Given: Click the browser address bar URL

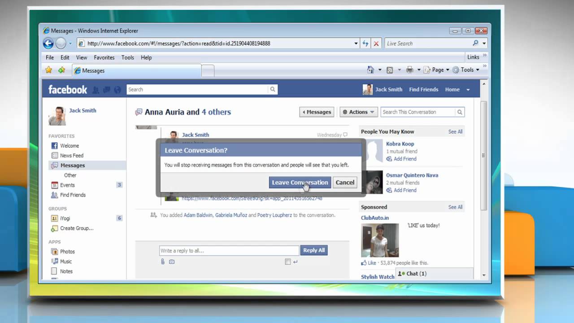Looking at the screenshot, I should (x=178, y=44).
